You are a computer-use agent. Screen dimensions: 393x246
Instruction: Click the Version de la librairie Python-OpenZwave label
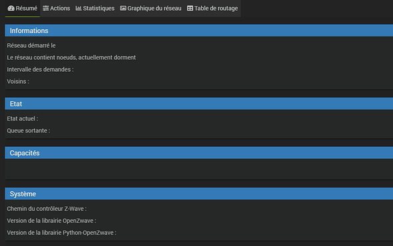[x=62, y=233]
